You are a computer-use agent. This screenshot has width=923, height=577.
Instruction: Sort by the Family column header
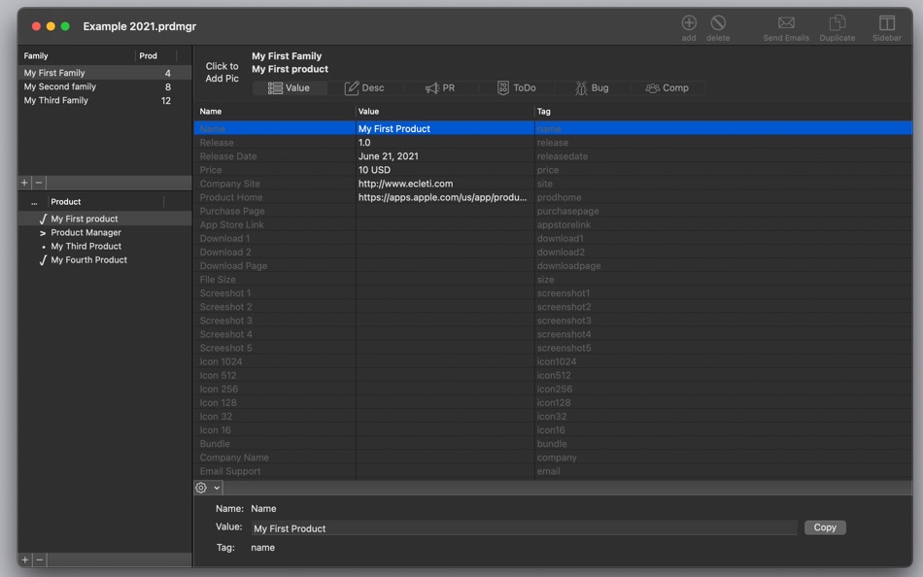pyautogui.click(x=77, y=56)
